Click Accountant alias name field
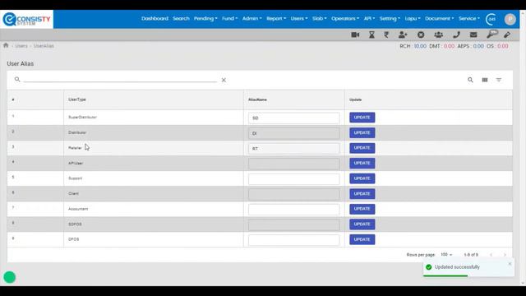This screenshot has height=296, width=526. point(294,210)
